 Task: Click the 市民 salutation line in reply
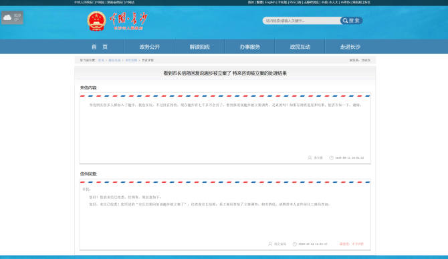(86, 189)
